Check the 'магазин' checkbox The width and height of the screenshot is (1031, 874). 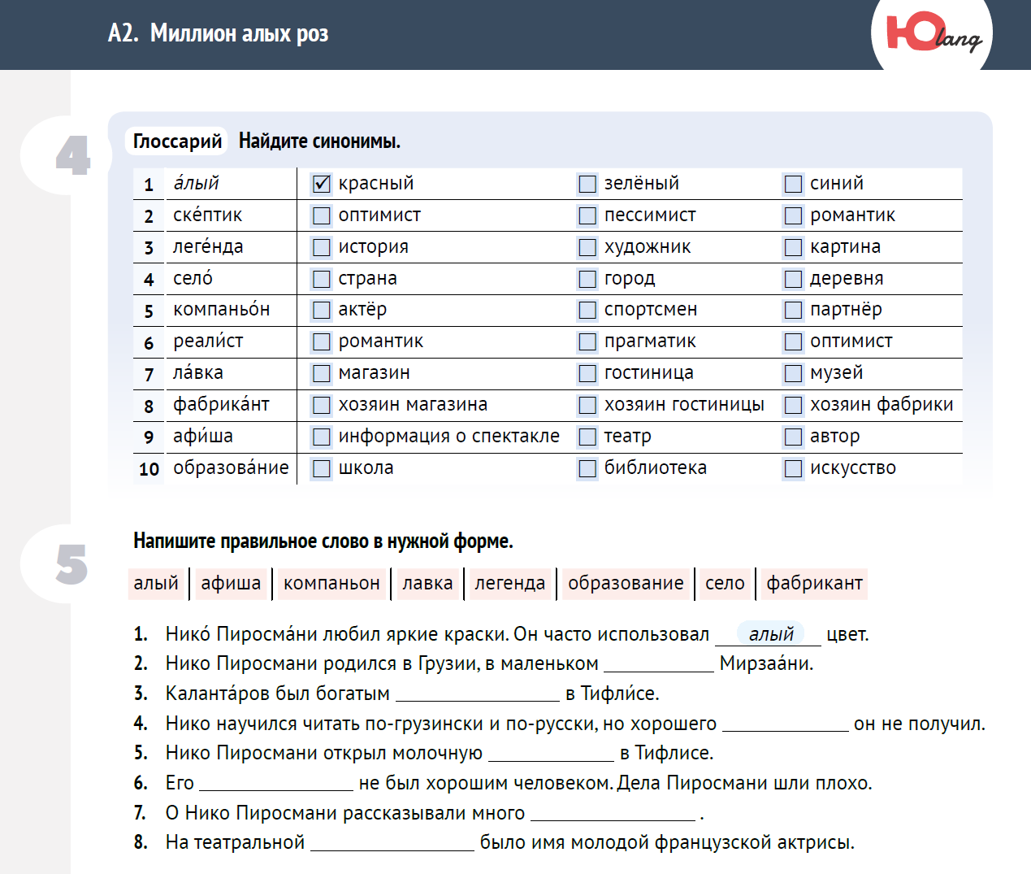pos(322,373)
